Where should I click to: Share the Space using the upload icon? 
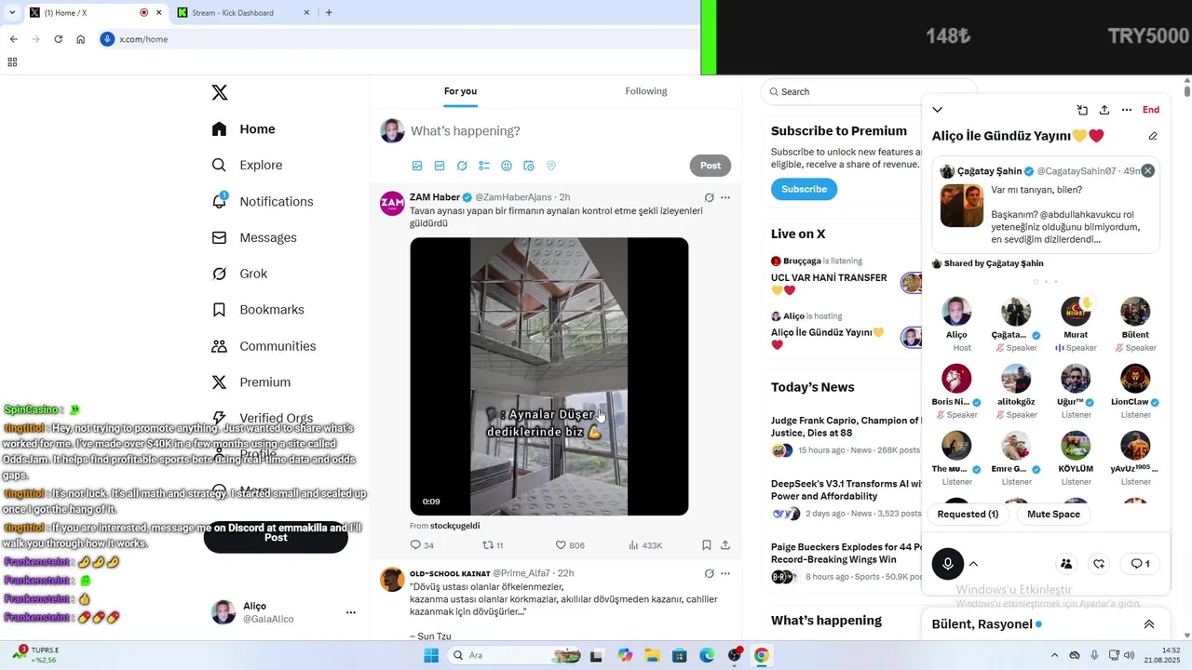coord(1104,110)
